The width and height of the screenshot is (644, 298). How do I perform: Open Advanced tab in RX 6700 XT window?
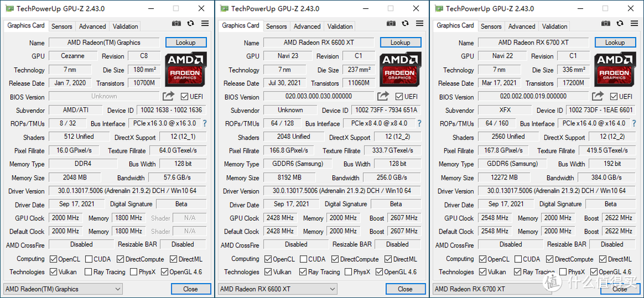point(522,26)
